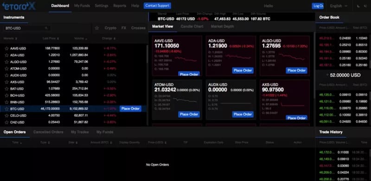This screenshot has width=371, height=181.
Task: Star the ALGO-USD instrument
Action: tap(6, 62)
